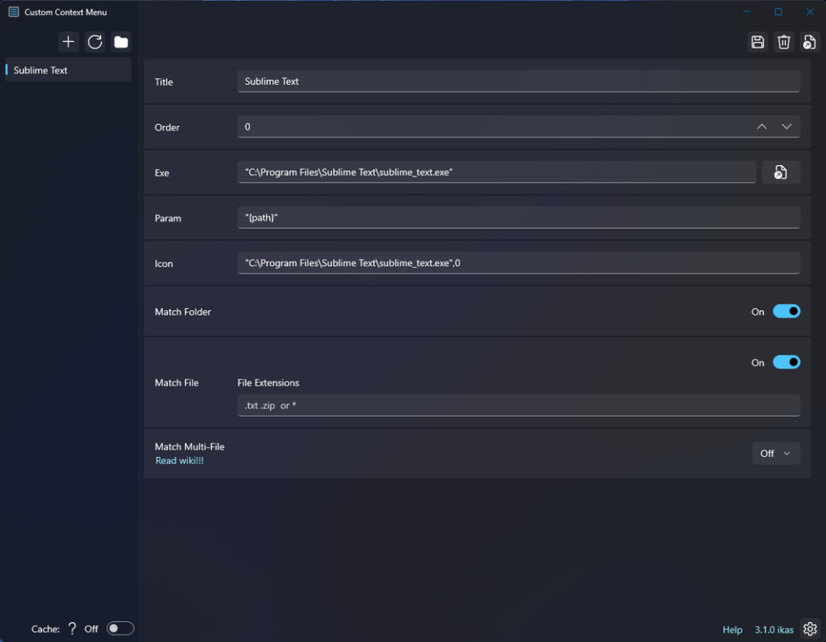826x642 pixels.
Task: Toggle Match File switch off
Action: (x=786, y=362)
